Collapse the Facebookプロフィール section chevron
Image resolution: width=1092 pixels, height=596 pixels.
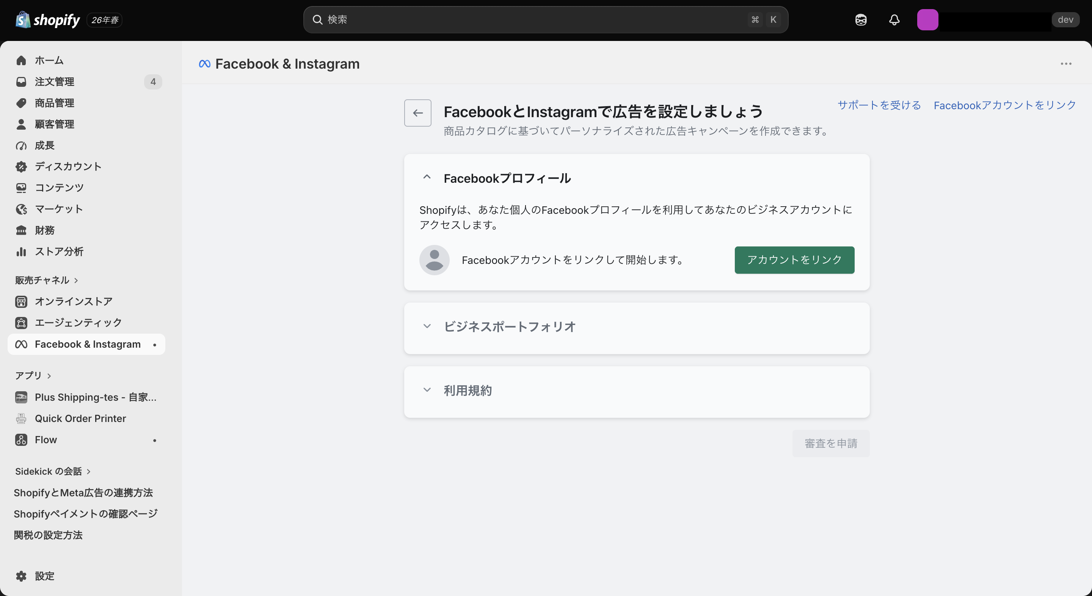427,177
